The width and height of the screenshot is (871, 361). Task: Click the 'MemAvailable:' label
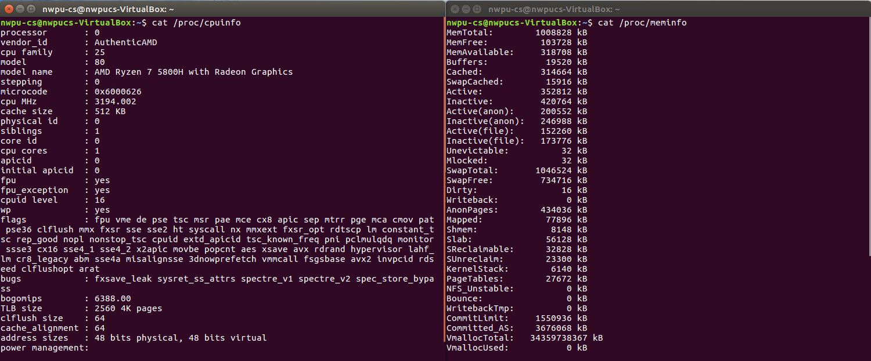[480, 52]
